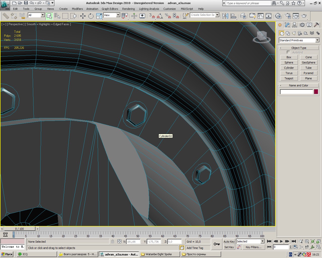Image resolution: width=322 pixels, height=258 pixels.
Task: Open the Modifiers menu
Action: click(x=77, y=9)
